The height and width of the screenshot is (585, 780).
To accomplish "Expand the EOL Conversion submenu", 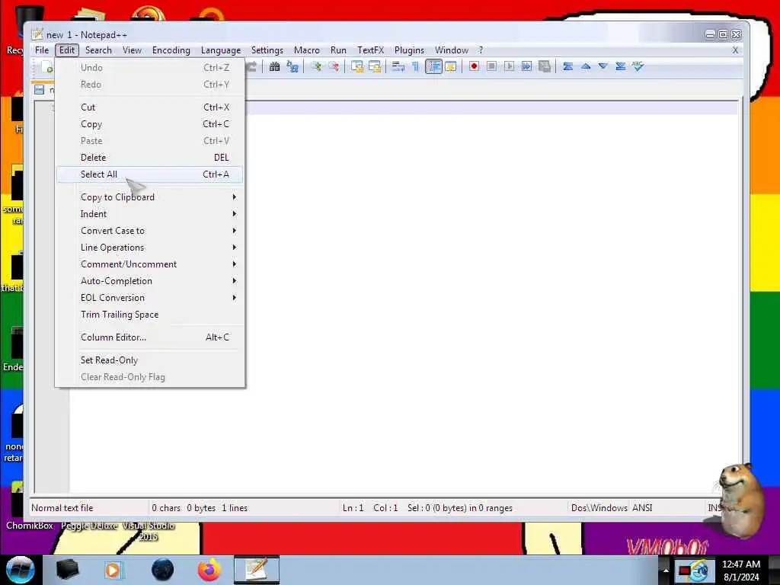I will [x=150, y=298].
